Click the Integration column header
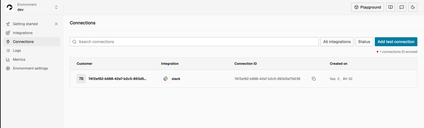 (170, 64)
